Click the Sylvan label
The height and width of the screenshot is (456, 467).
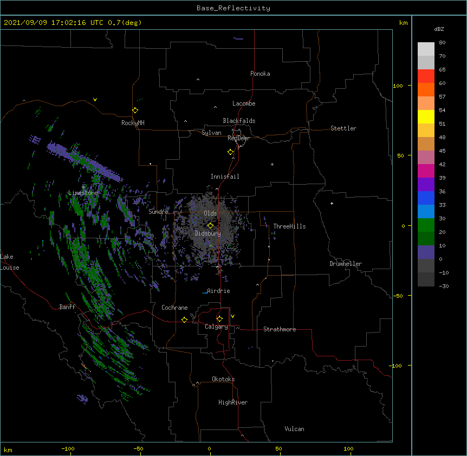point(211,133)
